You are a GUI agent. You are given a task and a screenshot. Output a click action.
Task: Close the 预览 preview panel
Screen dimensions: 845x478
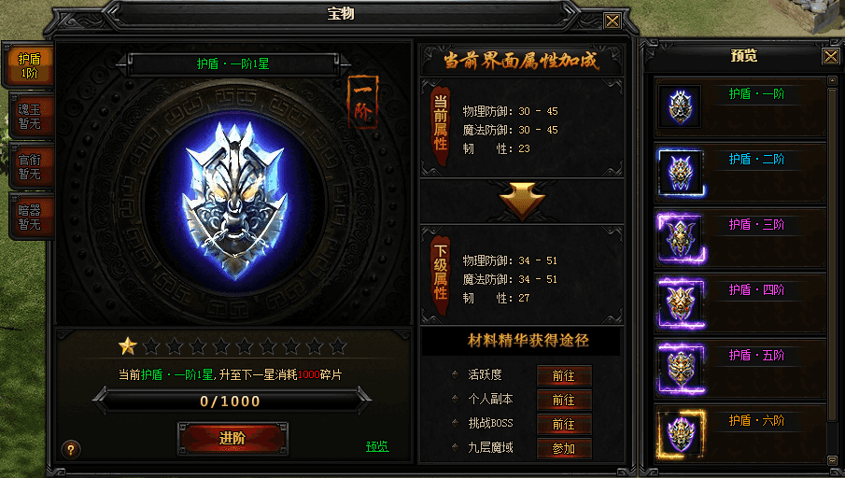click(x=830, y=56)
